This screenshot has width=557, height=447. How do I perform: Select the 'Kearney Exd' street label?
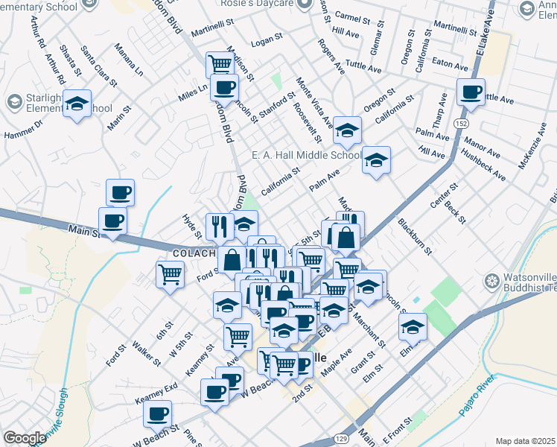(156, 393)
